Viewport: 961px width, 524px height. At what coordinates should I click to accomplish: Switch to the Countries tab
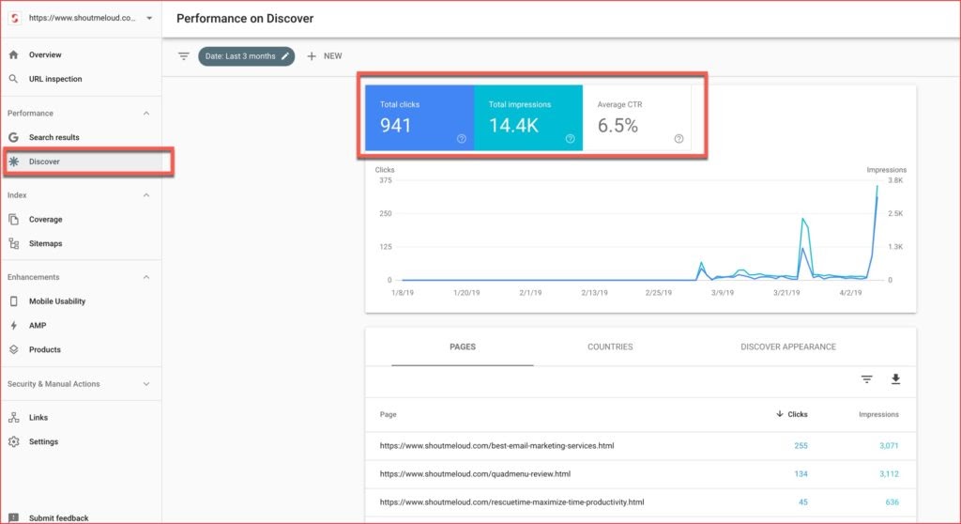pyautogui.click(x=610, y=347)
